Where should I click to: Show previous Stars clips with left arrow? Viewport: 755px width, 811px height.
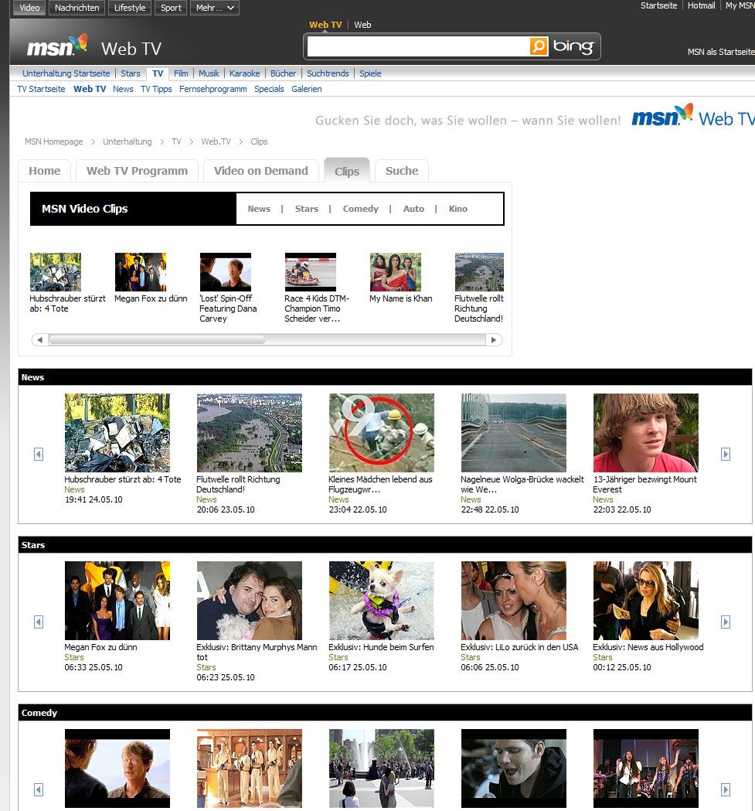pyautogui.click(x=39, y=622)
